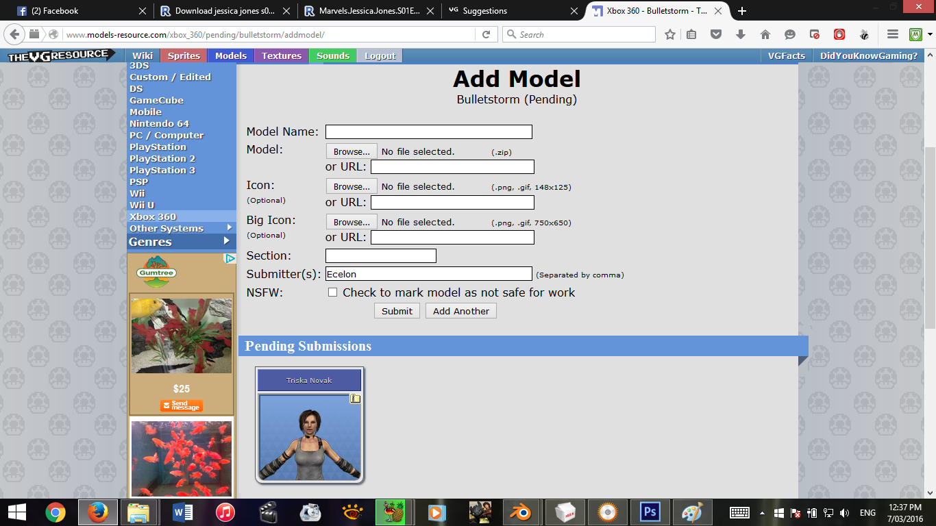Open the Models nav tab
This screenshot has height=526, width=936.
pyautogui.click(x=231, y=55)
